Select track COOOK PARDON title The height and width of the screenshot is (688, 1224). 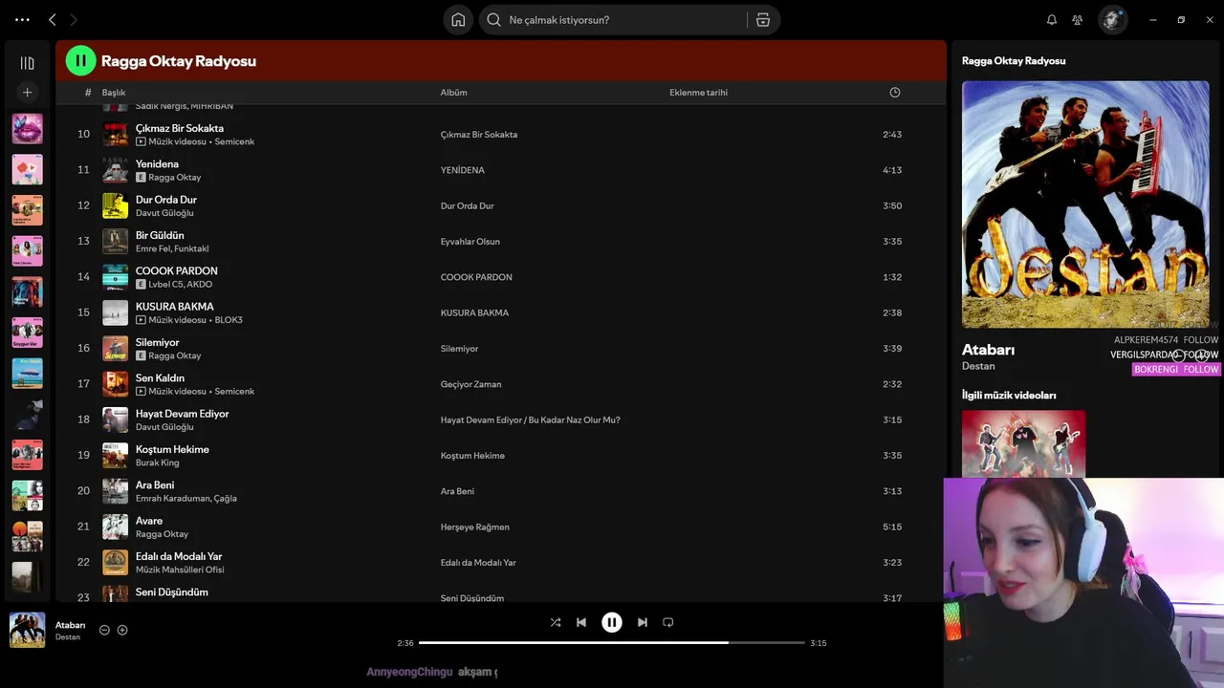tap(177, 270)
